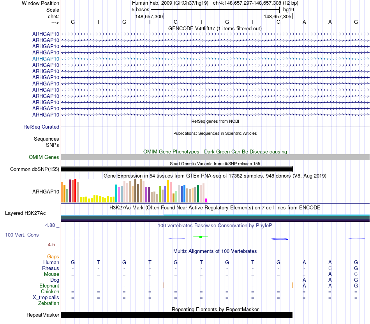Open 'Multiz Alignments of 100 Vertebrates' title
Screen dimensions: 370x324
(x=215, y=251)
